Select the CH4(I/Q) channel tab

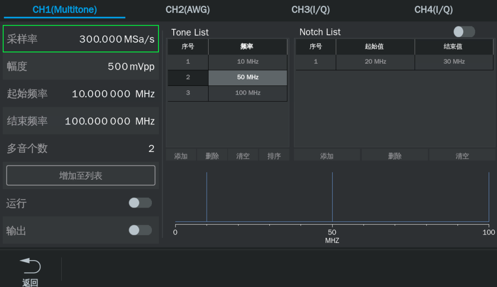point(433,10)
